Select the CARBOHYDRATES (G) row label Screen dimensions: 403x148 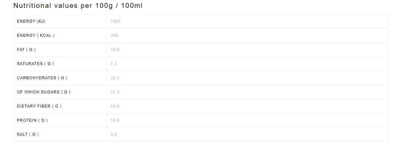pyautogui.click(x=42, y=78)
